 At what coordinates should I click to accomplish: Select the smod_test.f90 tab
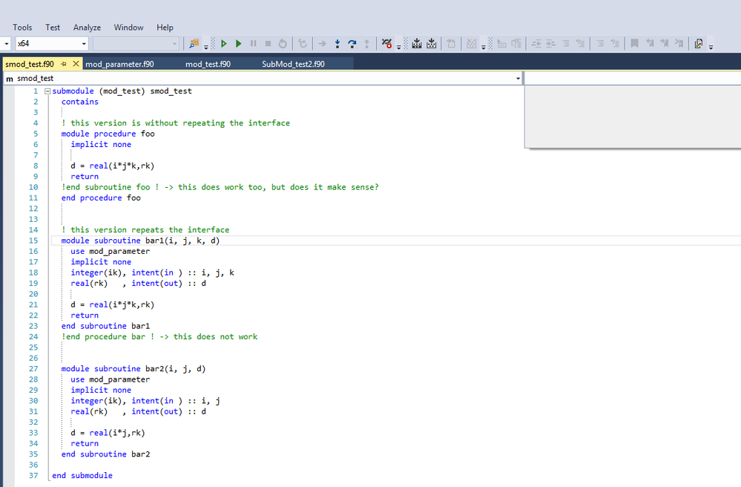[30, 64]
